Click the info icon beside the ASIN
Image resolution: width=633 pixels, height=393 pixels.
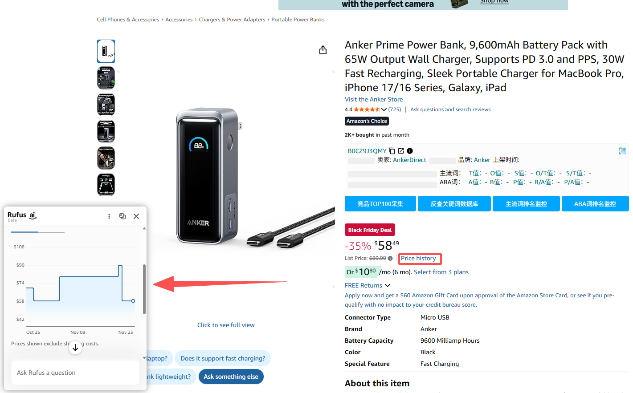click(x=410, y=151)
